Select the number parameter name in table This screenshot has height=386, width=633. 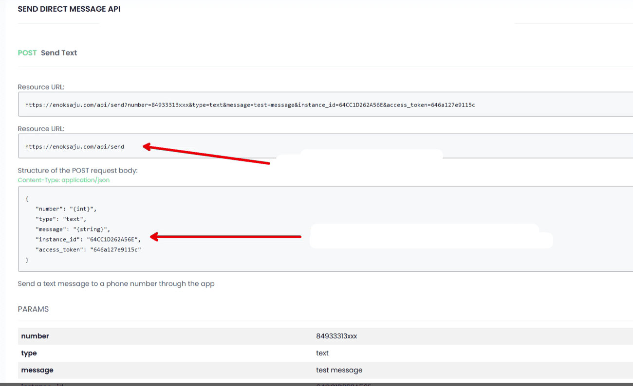pyautogui.click(x=35, y=336)
